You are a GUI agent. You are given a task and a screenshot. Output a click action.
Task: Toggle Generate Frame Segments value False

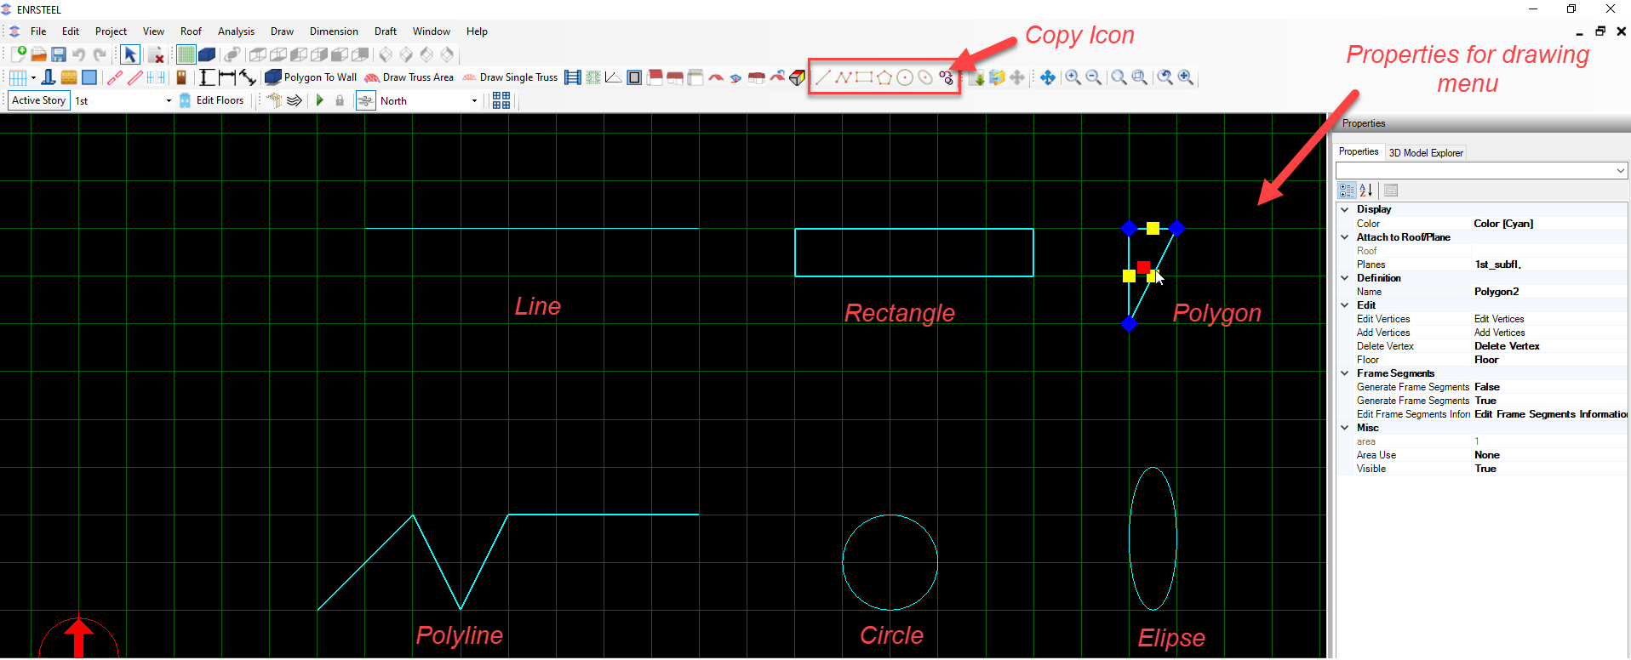(x=1487, y=387)
